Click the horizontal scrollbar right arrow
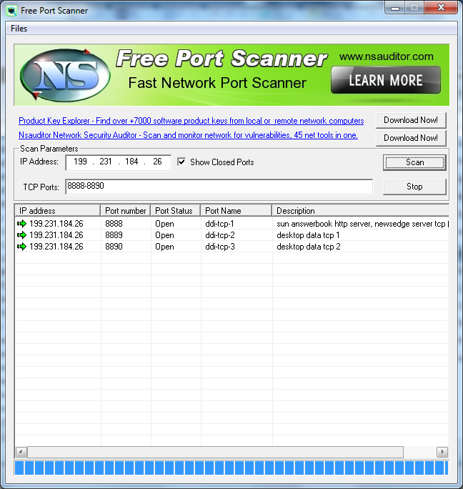Viewport: 463px width, 489px height. click(442, 452)
